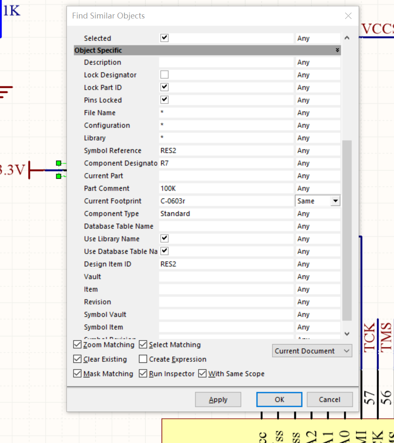Click the Any match field for Part Comment
This screenshot has height=443, width=394.
[x=317, y=188]
